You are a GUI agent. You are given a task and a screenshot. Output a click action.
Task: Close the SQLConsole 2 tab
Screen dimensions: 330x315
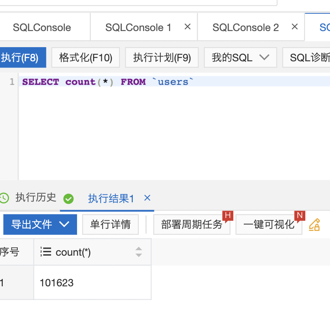(295, 27)
